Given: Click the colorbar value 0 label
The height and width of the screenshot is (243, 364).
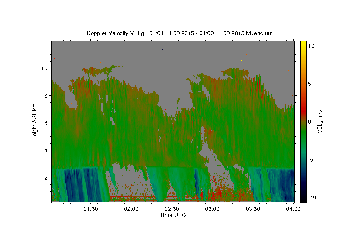Looking at the screenshot, I should 309,122.
